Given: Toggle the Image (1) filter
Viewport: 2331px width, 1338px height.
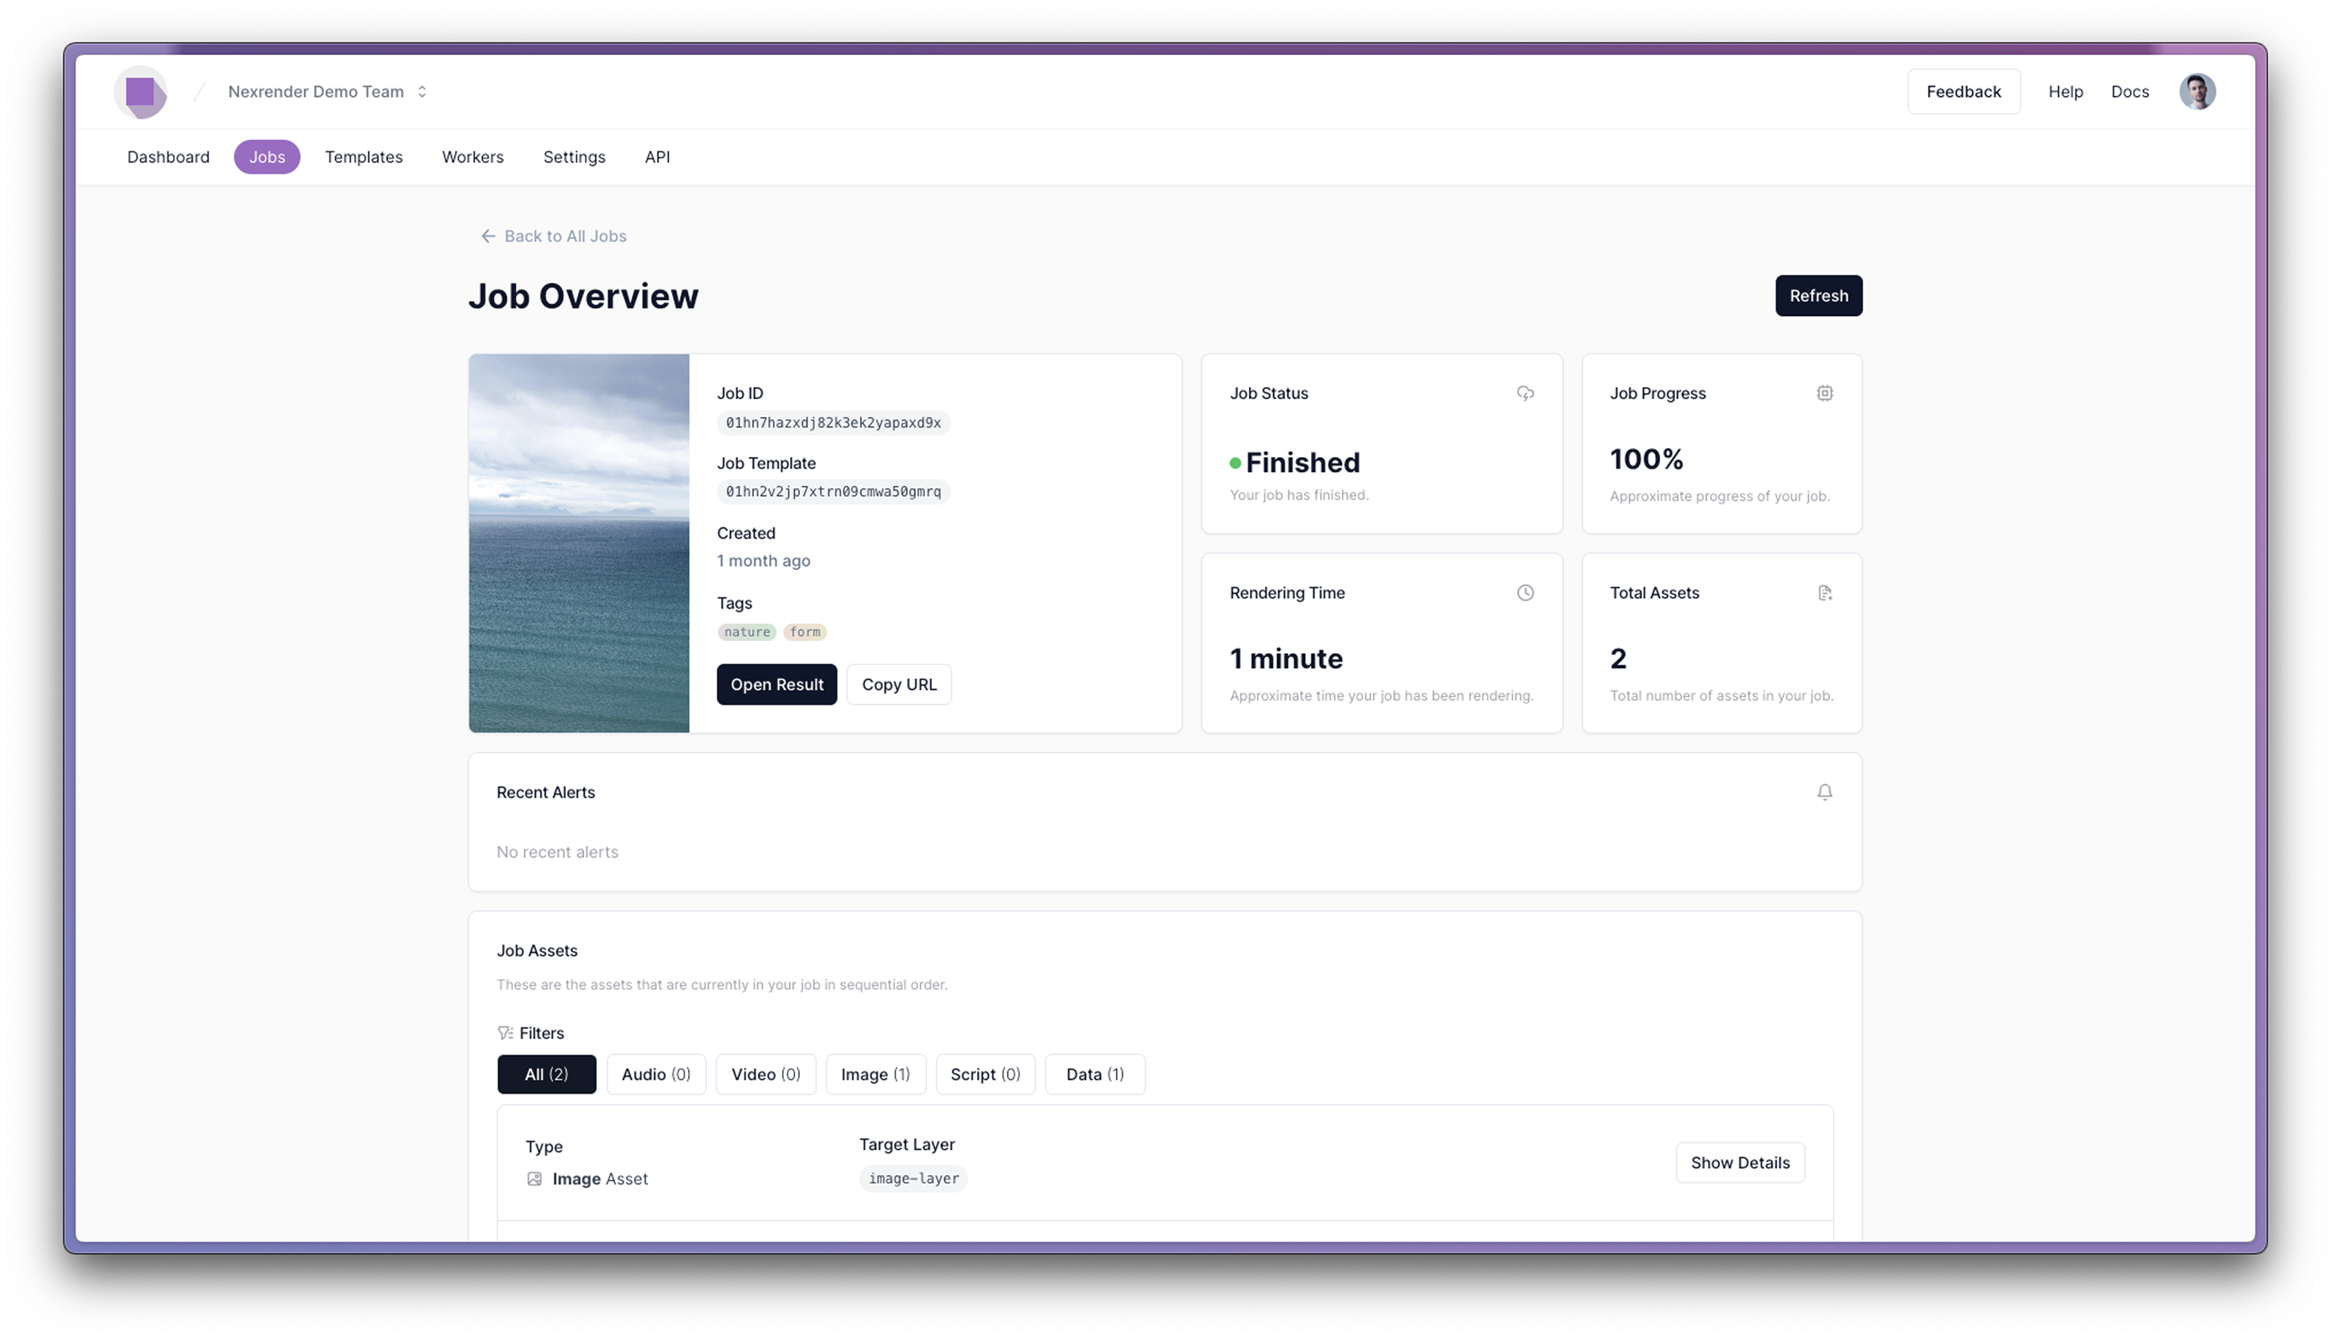Looking at the screenshot, I should (x=875, y=1074).
